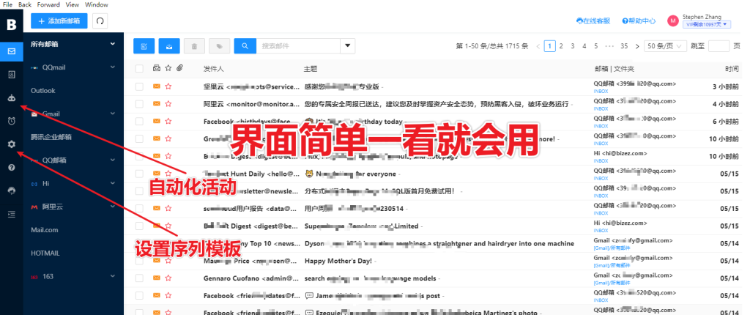Image resolution: width=750 pixels, height=315 pixels.
Task: Click the 添加新邮箱 button
Action: 59,21
